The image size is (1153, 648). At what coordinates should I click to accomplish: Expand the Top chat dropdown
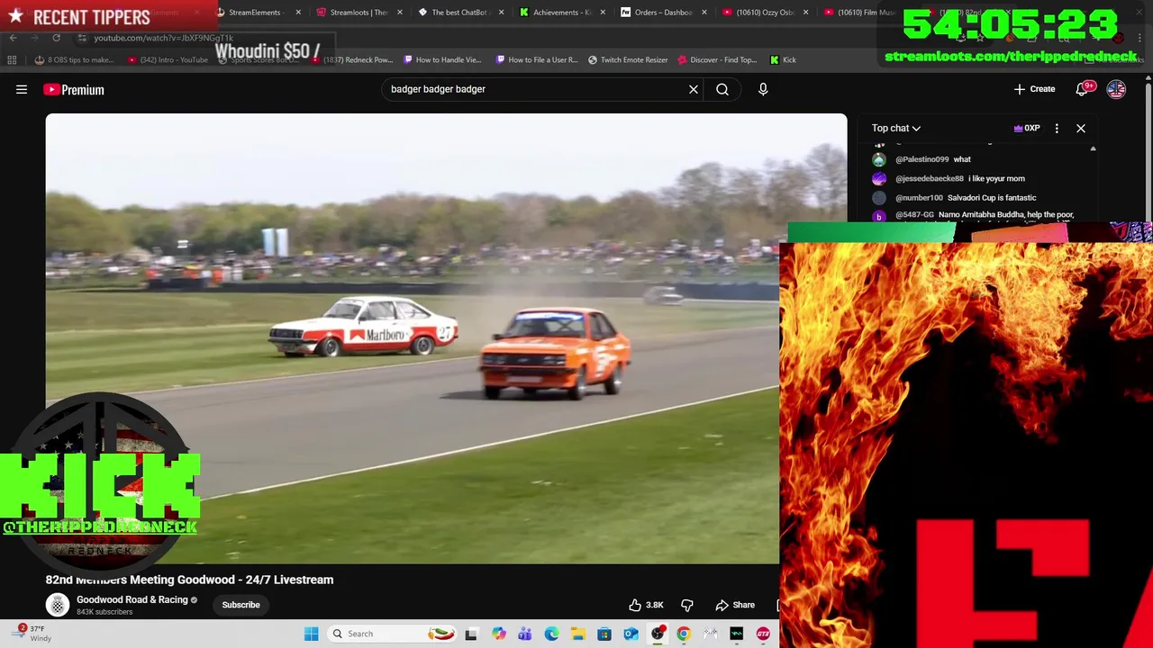click(x=895, y=128)
